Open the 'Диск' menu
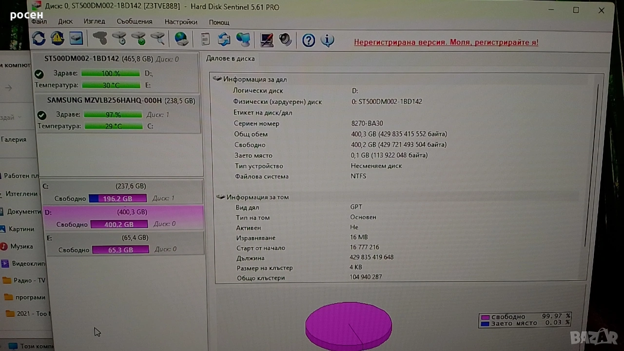The image size is (624, 351). pyautogui.click(x=65, y=21)
